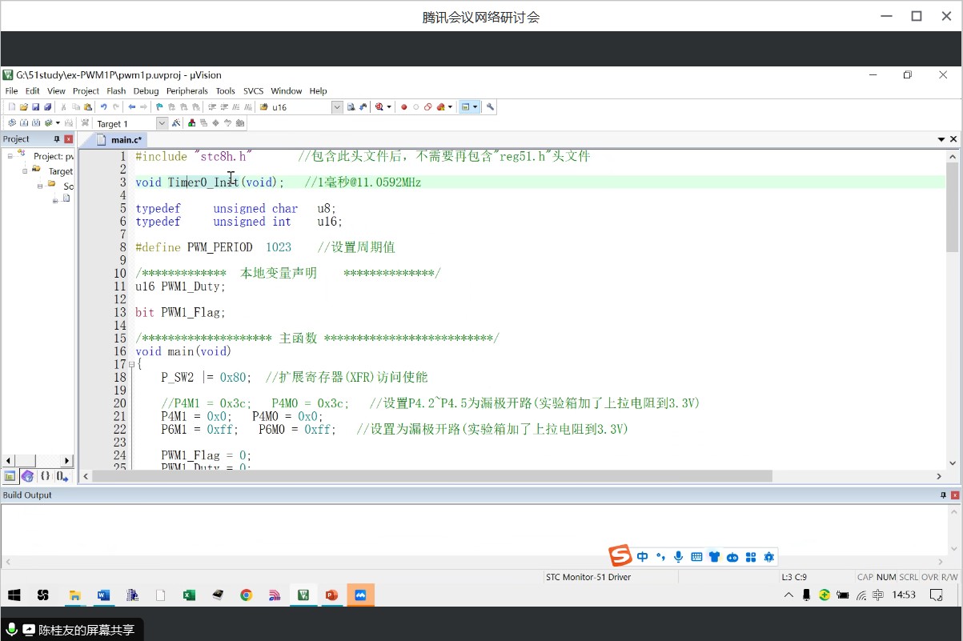The image size is (963, 641).
Task: Open Configuration with the wrench icon
Action: pyautogui.click(x=490, y=106)
